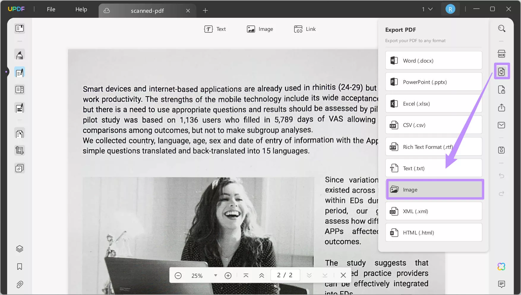Screen dimensions: 521x295
Task: Open the Help menu
Action: 81,9
